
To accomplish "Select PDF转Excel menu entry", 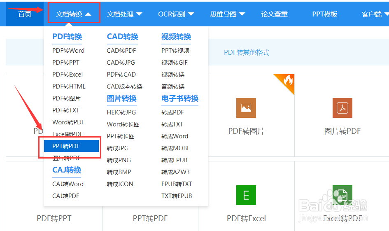I will click(68, 75).
